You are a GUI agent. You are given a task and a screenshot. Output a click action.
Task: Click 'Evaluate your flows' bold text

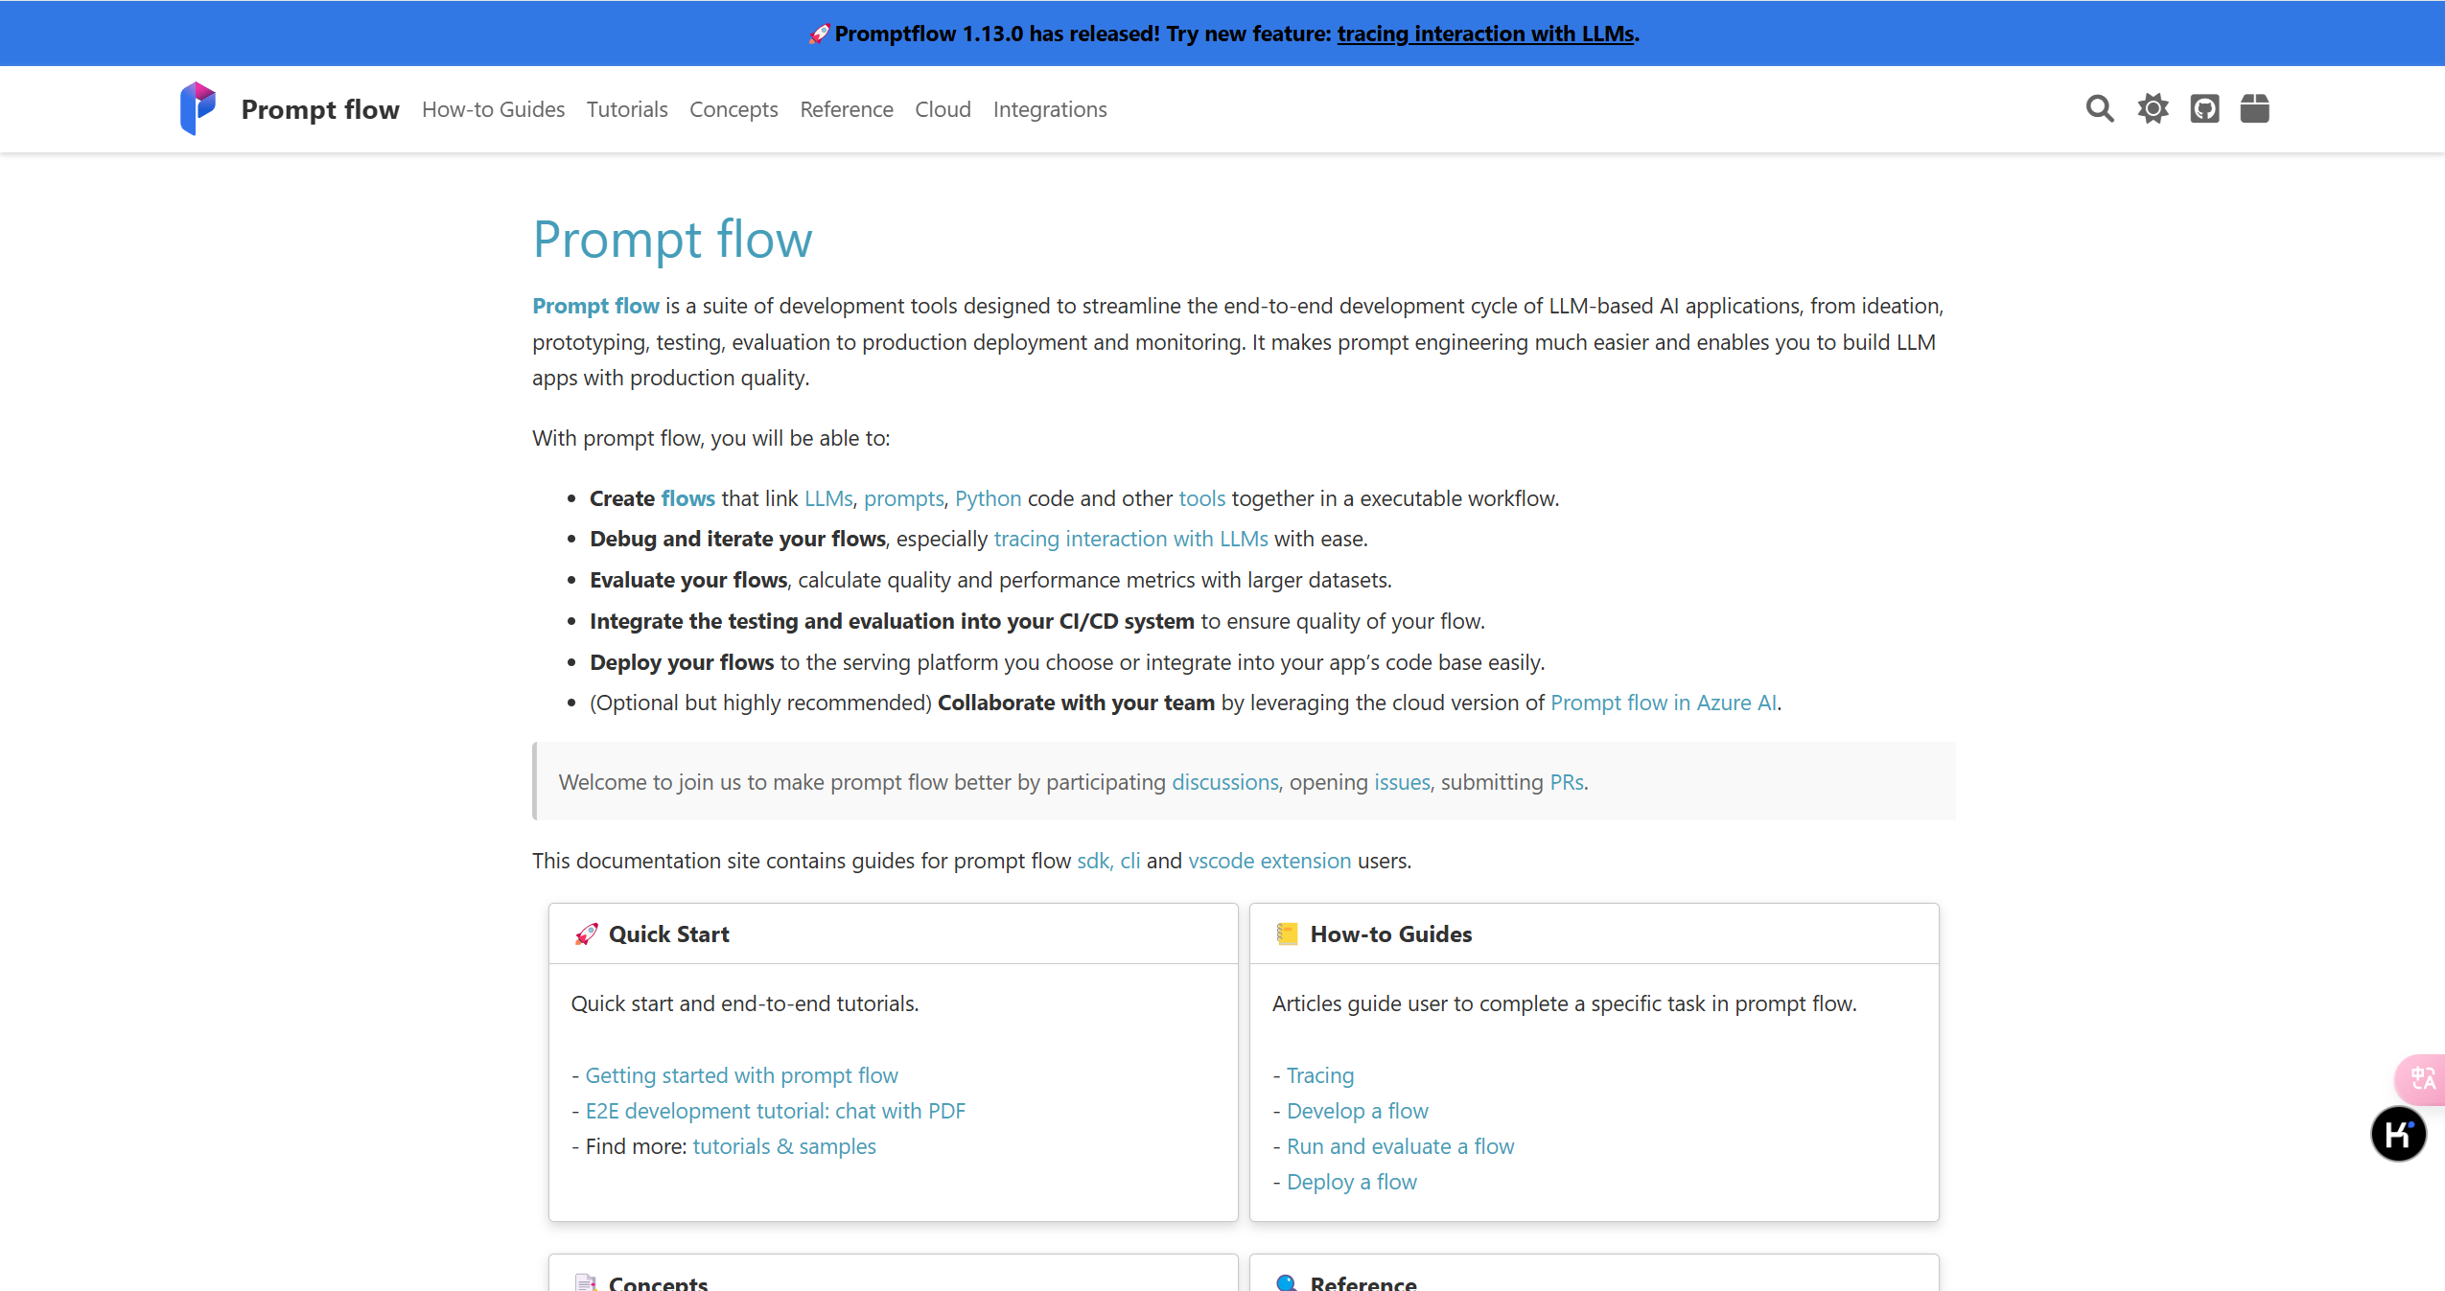[687, 580]
